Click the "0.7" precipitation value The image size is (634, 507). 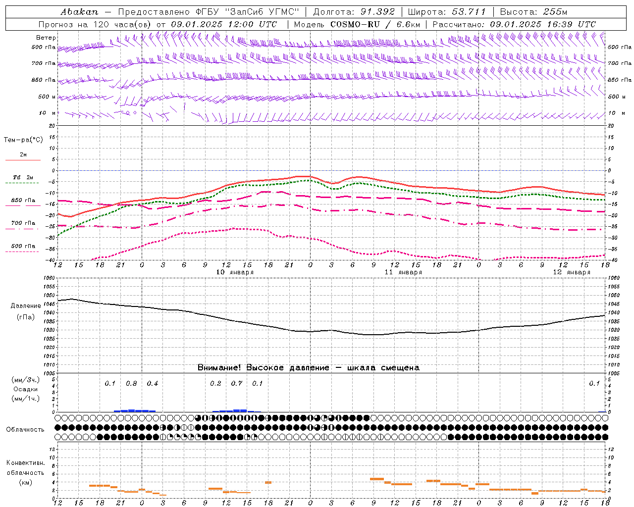pyautogui.click(x=237, y=384)
